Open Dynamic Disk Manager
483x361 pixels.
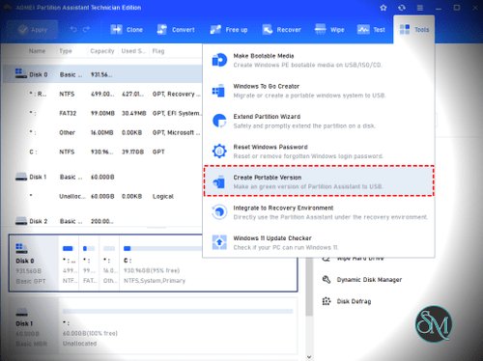click(369, 280)
